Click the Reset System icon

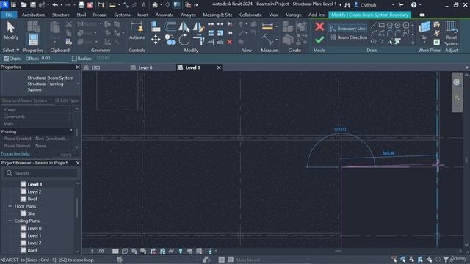pos(451,27)
